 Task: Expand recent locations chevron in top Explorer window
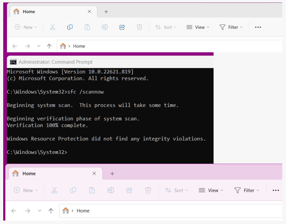click(x=39, y=46)
